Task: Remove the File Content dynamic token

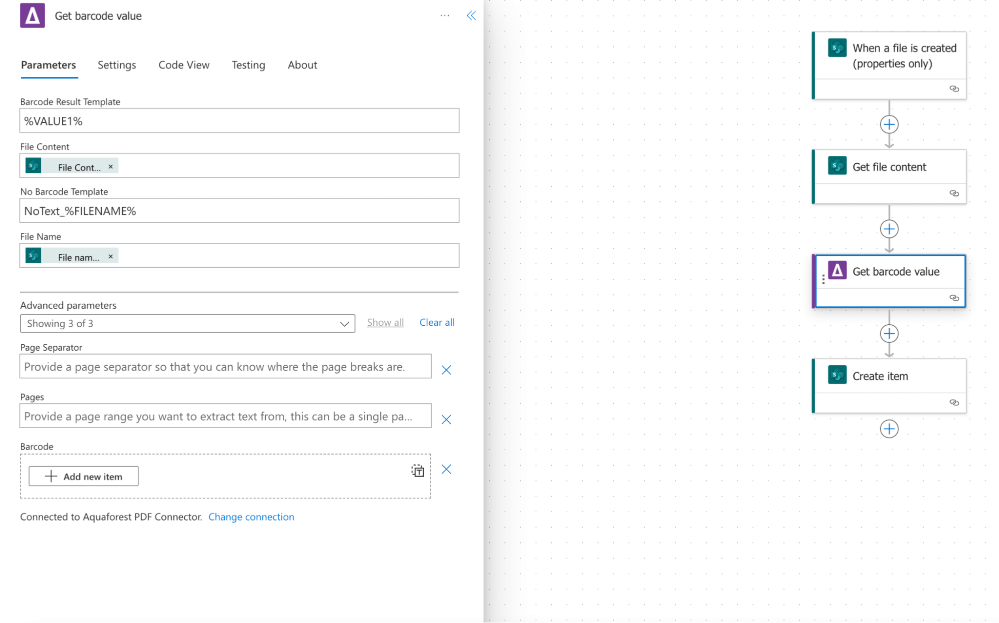Action: pos(110,167)
